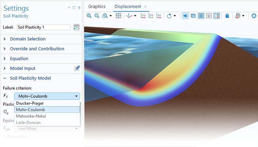Click the rename label icon beside Label

tap(77, 27)
